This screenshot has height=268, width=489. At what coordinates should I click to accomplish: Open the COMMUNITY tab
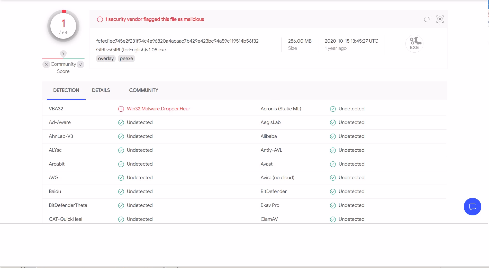(x=143, y=90)
